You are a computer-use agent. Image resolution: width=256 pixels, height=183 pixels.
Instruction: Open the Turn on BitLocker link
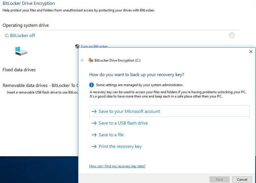tap(94, 46)
